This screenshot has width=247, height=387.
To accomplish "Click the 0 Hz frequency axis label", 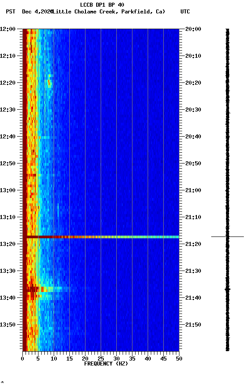I will coord(22,359).
